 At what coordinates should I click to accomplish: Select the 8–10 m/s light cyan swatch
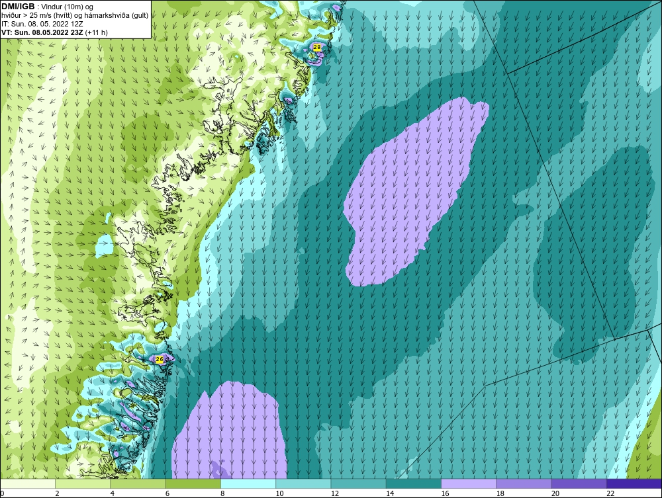(248, 483)
